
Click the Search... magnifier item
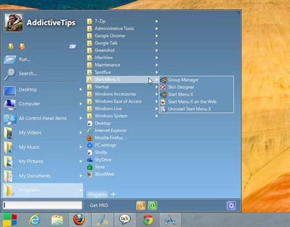tap(20, 74)
